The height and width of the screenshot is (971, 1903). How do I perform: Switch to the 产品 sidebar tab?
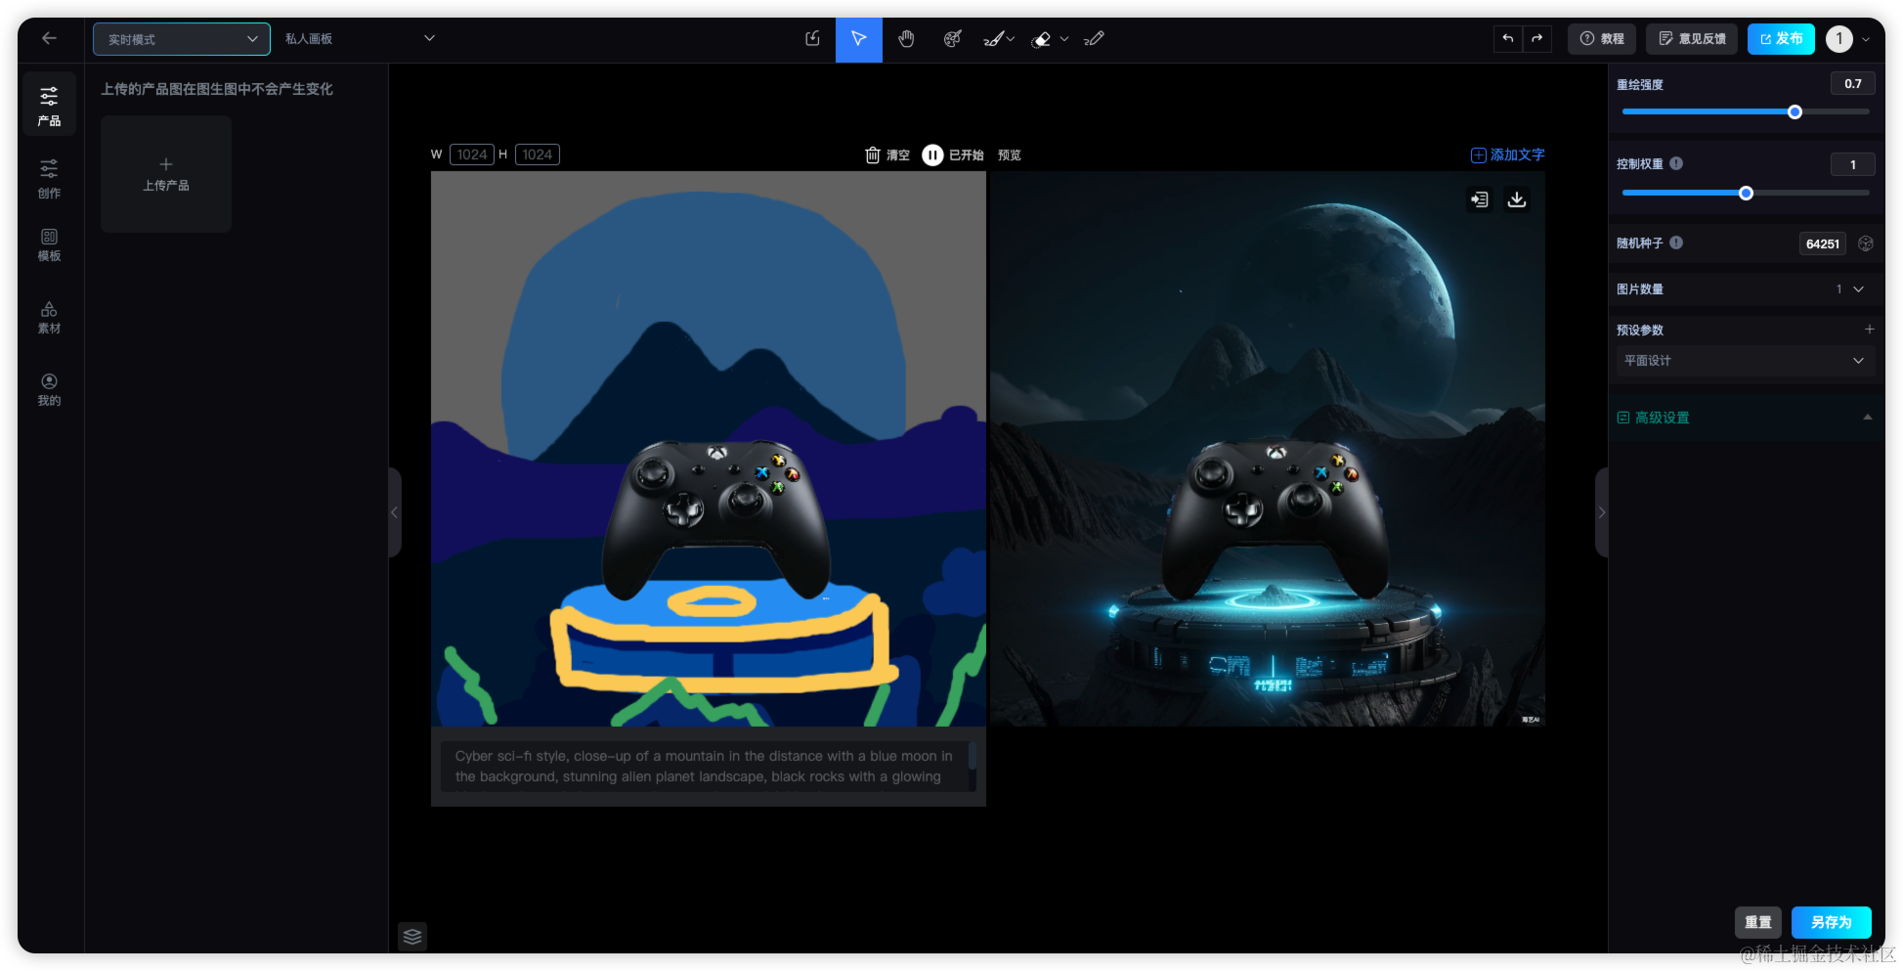(49, 106)
